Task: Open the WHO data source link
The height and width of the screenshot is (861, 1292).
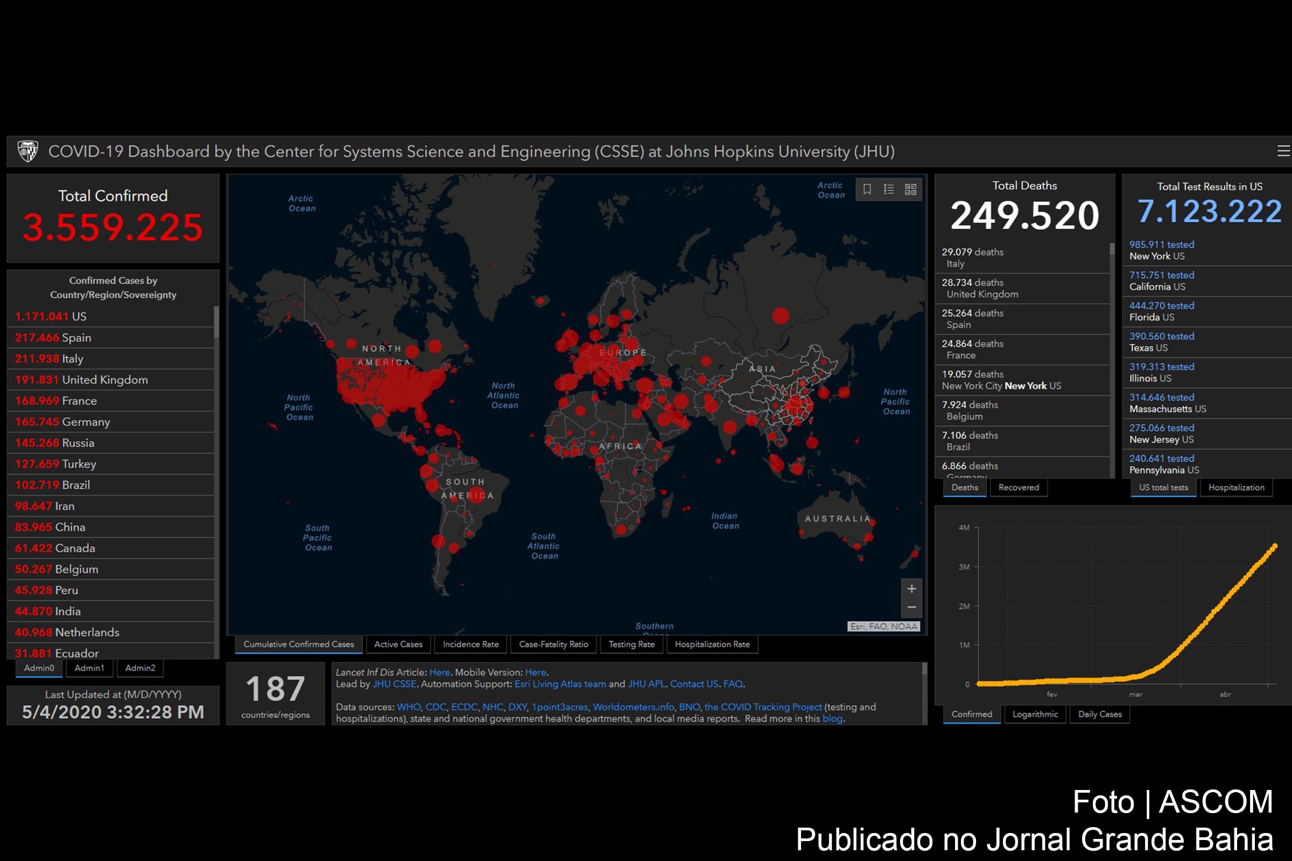Action: point(409,707)
